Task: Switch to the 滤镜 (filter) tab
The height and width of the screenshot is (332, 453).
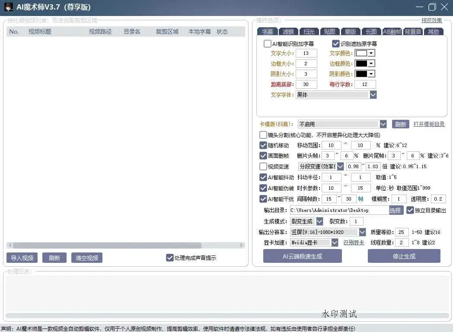Action: (288, 31)
